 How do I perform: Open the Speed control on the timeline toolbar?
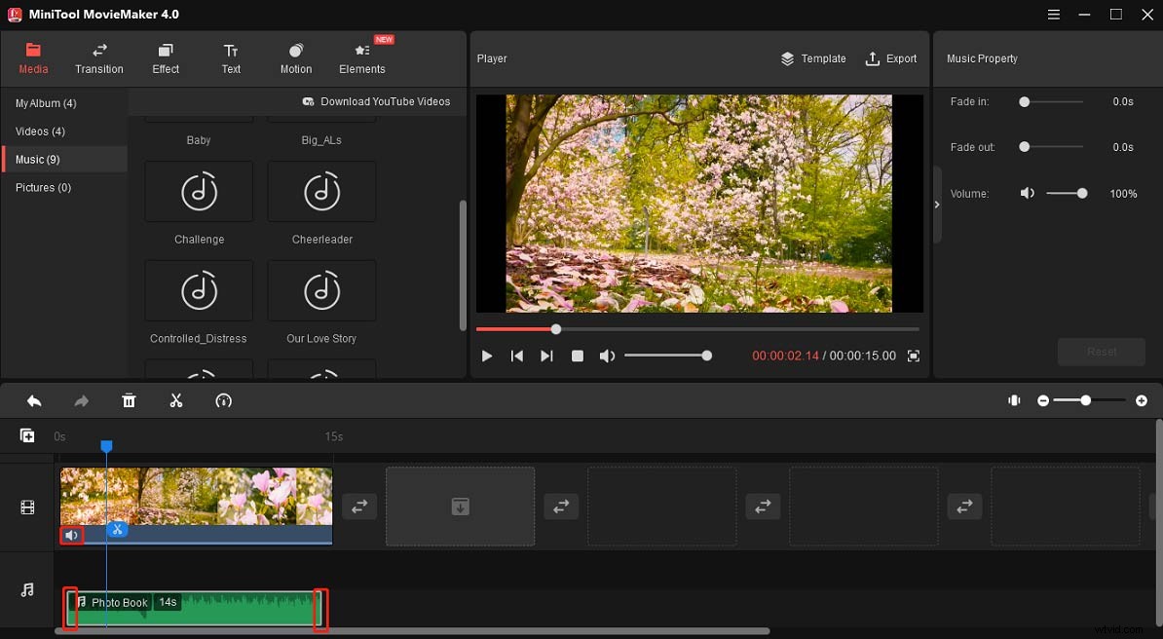(223, 400)
